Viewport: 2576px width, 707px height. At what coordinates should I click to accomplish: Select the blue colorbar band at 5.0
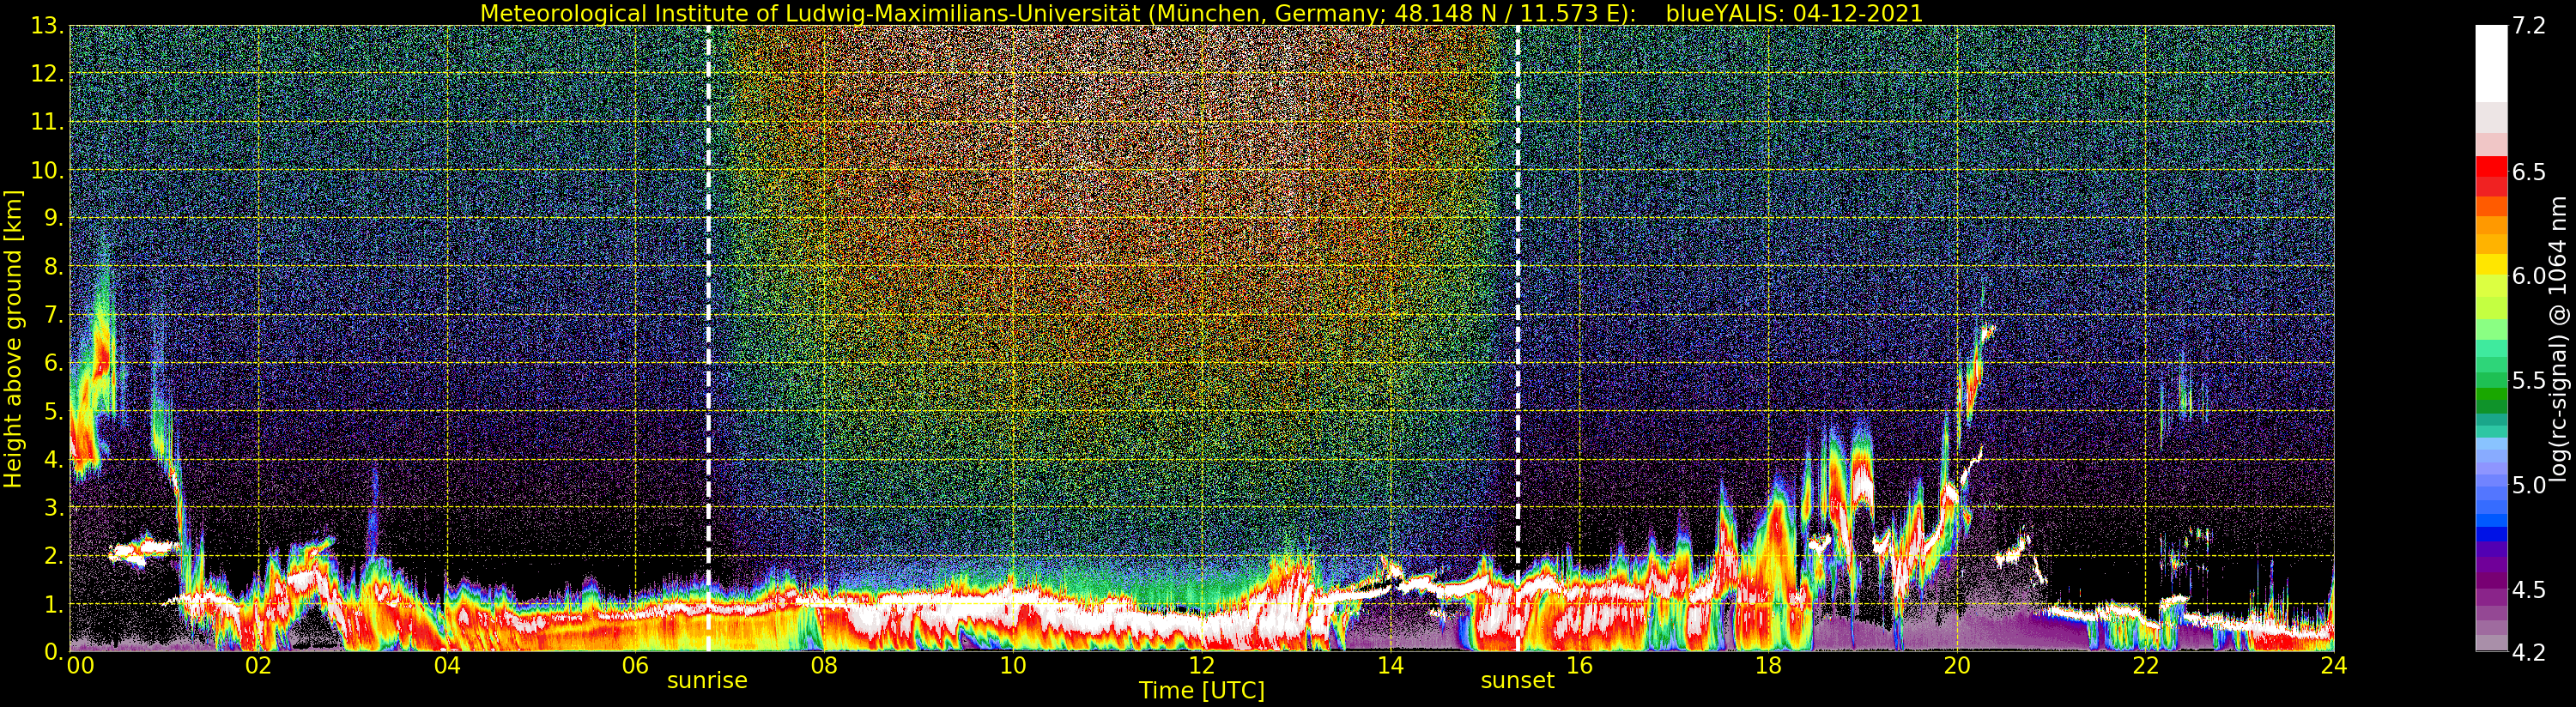click(2491, 485)
